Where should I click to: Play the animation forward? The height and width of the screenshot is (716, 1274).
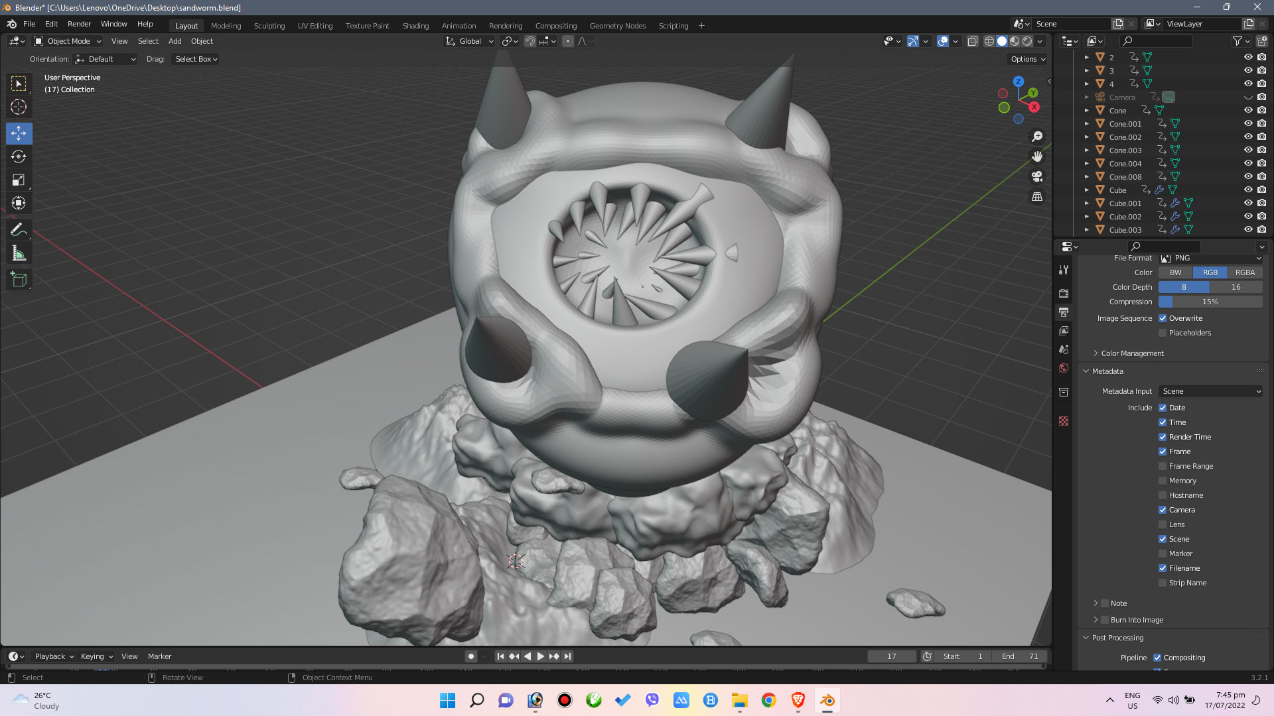pyautogui.click(x=541, y=656)
